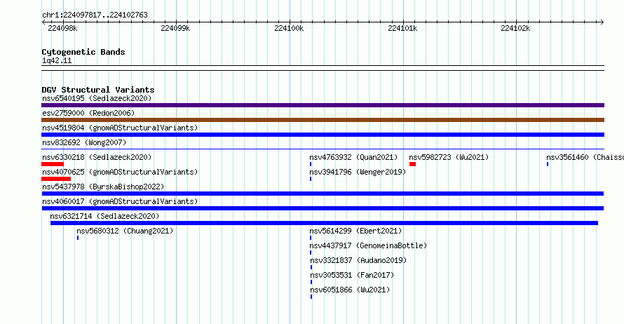Click the thin nsv832692 variant line
This screenshot has height=324, width=624.
(323, 149)
